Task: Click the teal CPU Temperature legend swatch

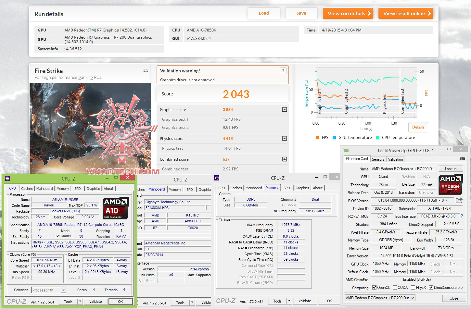Action: [x=378, y=138]
